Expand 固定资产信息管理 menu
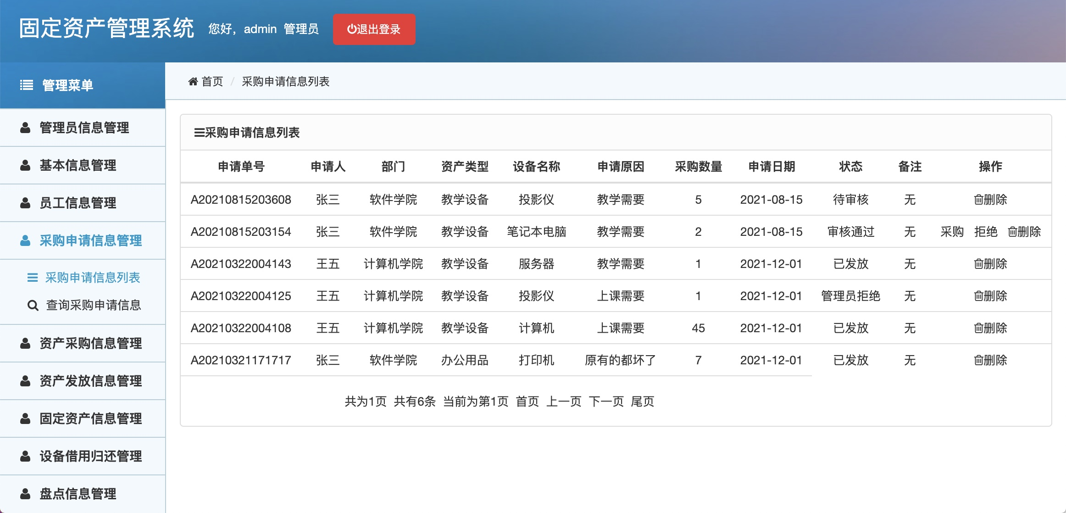Viewport: 1066px width, 513px height. [x=83, y=419]
